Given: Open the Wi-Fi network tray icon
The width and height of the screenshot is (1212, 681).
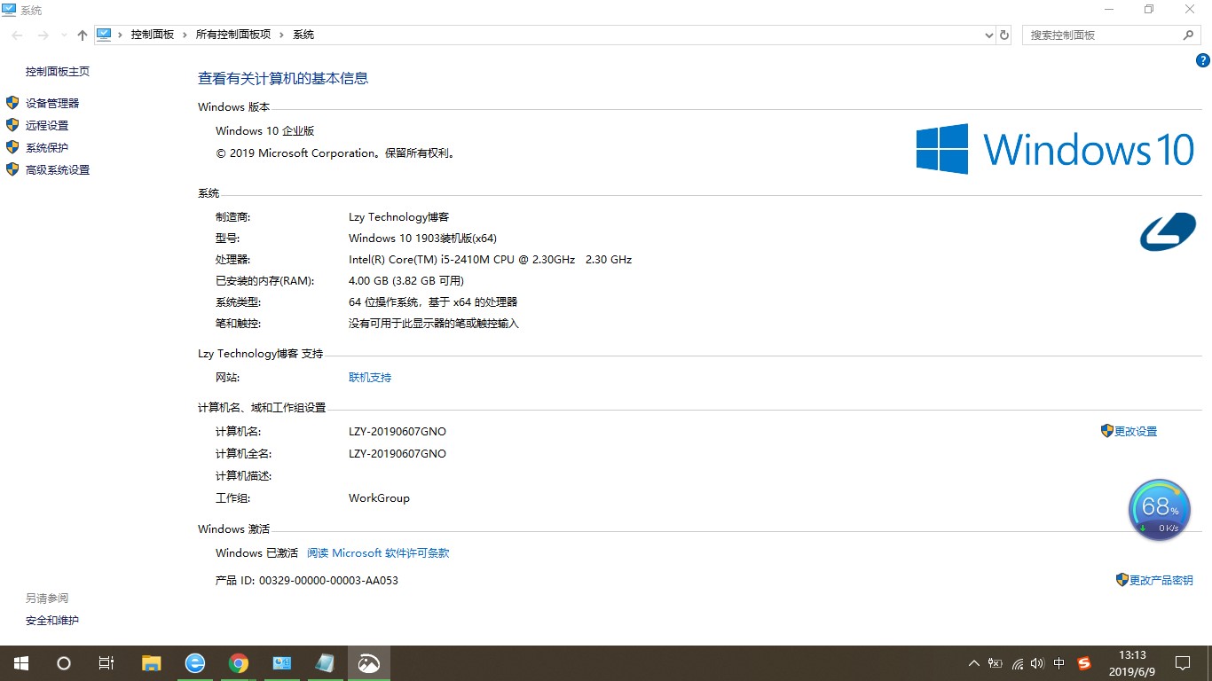Looking at the screenshot, I should coord(1018,663).
